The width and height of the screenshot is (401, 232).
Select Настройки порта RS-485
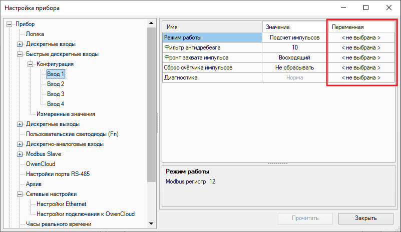[x=58, y=174]
